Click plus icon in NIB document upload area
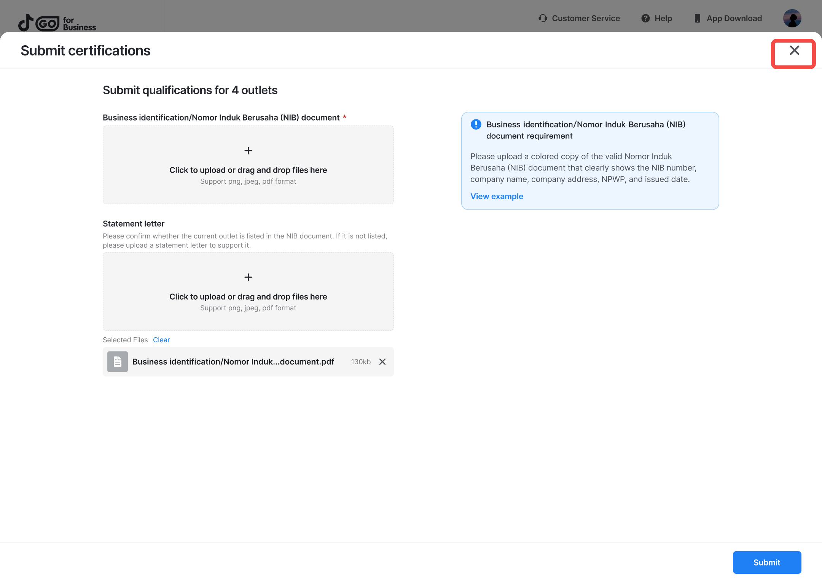The image size is (822, 583). click(x=248, y=151)
